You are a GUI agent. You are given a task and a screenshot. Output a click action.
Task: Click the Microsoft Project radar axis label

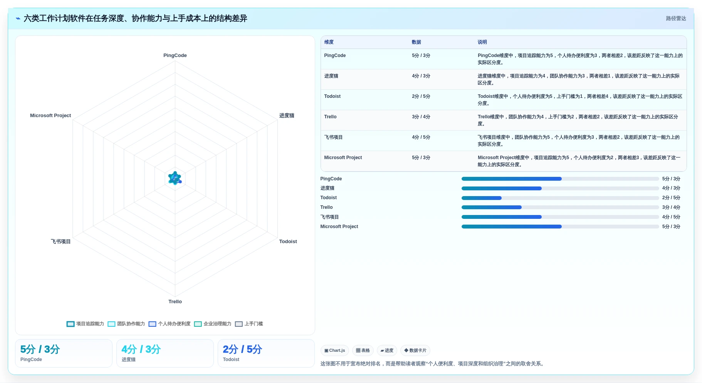click(50, 116)
